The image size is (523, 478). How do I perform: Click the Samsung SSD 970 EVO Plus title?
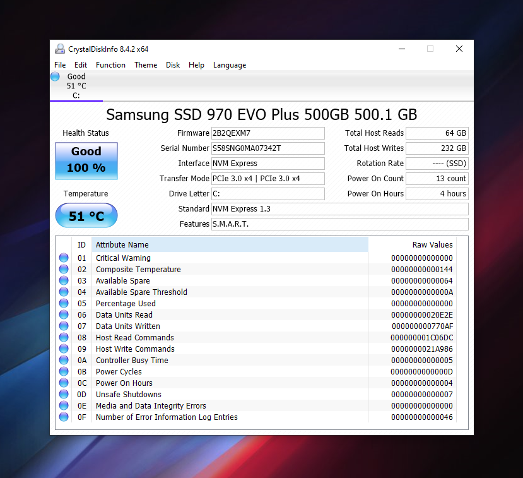tap(261, 114)
